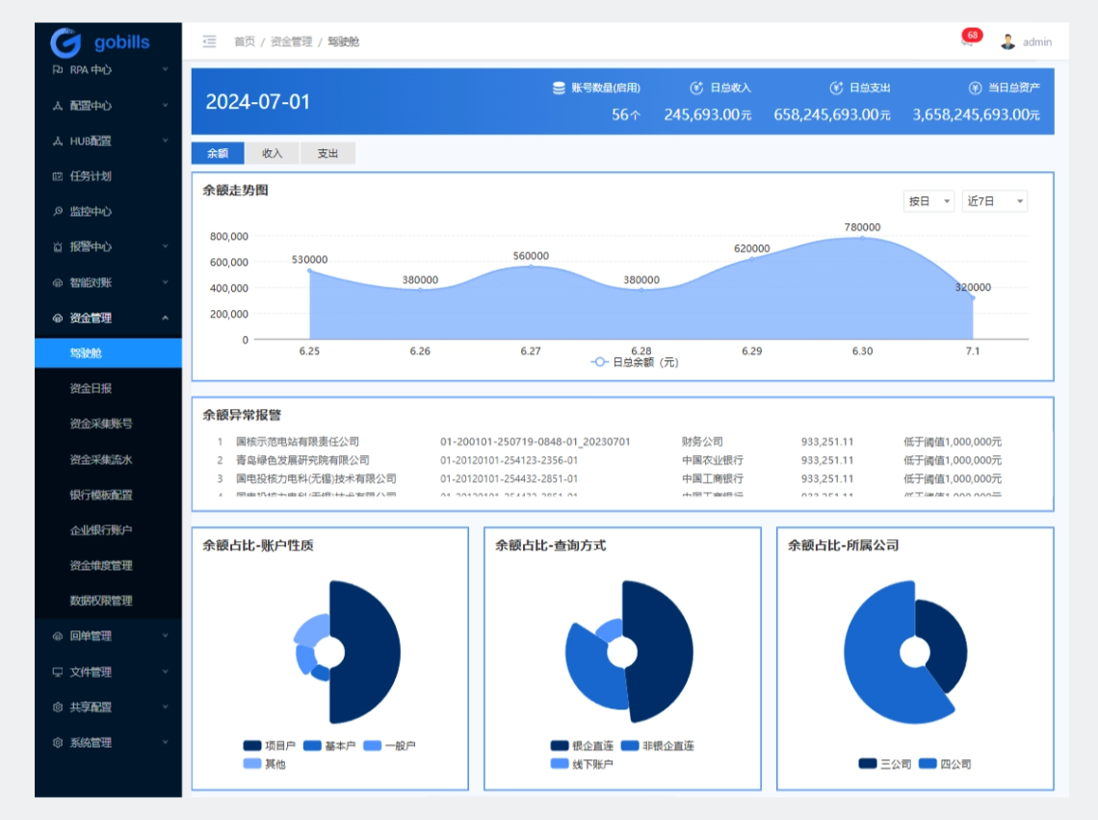
Task: Switch to the 收入 tab
Action: pyautogui.click(x=272, y=152)
